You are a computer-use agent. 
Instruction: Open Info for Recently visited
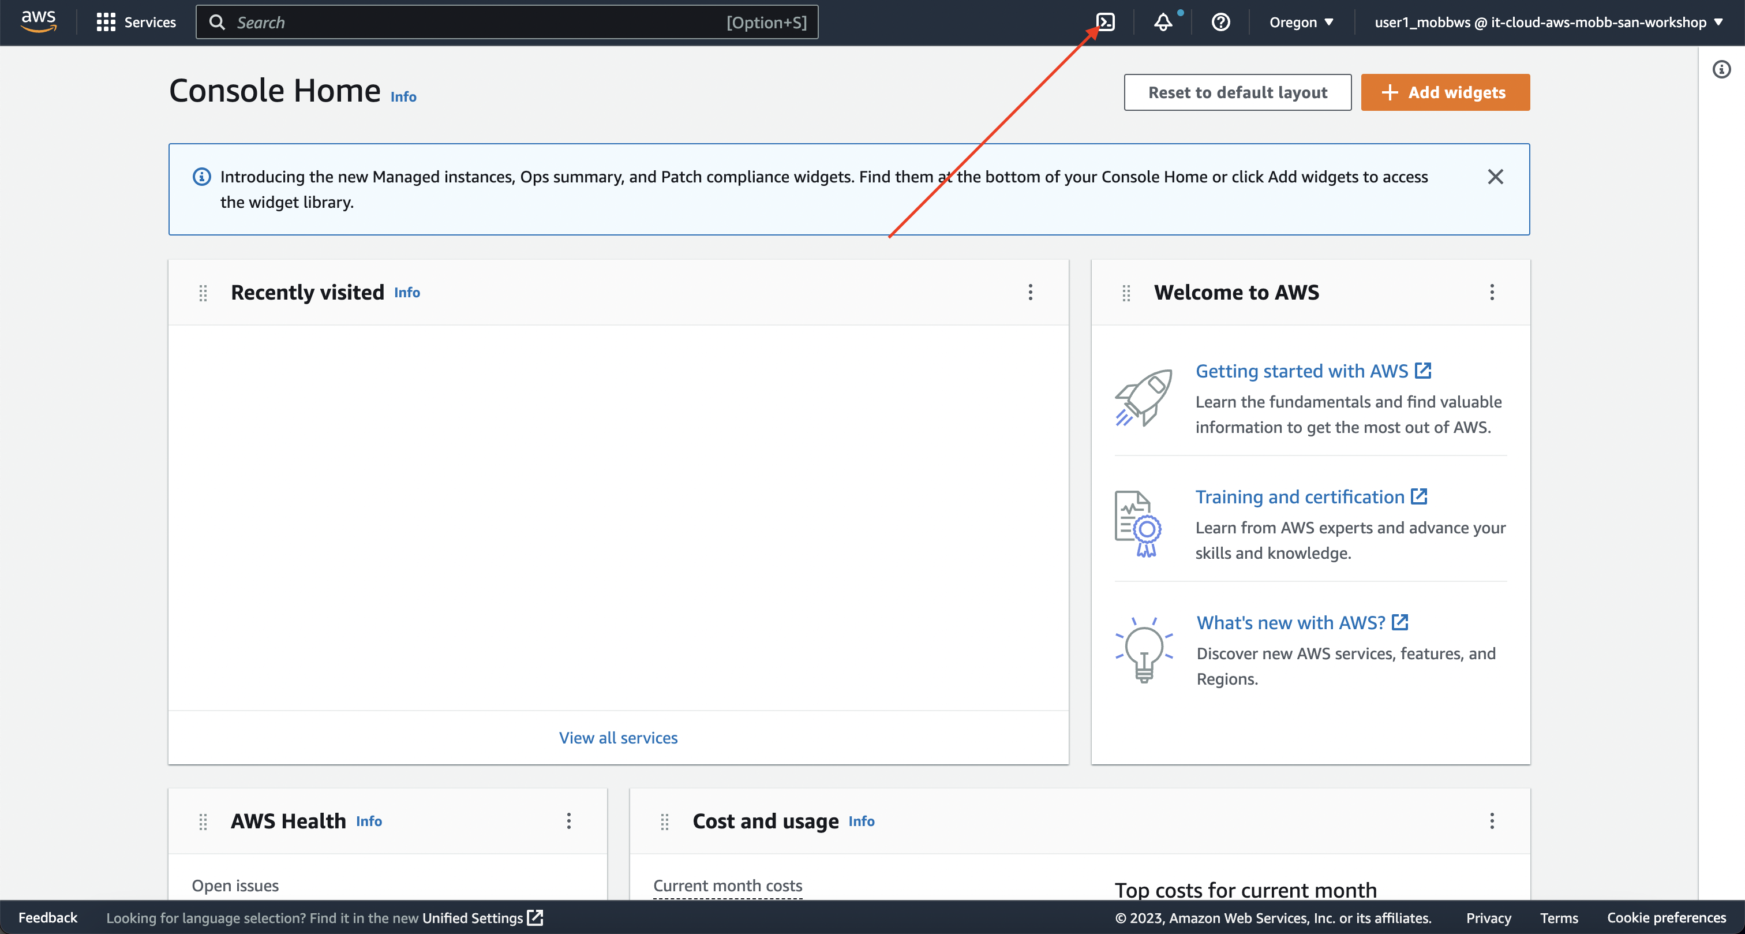pyautogui.click(x=407, y=293)
